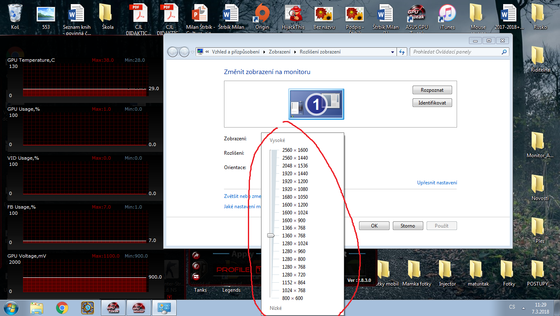Select the Seznam knih Word document
This screenshot has height=316, width=560.
(x=77, y=18)
